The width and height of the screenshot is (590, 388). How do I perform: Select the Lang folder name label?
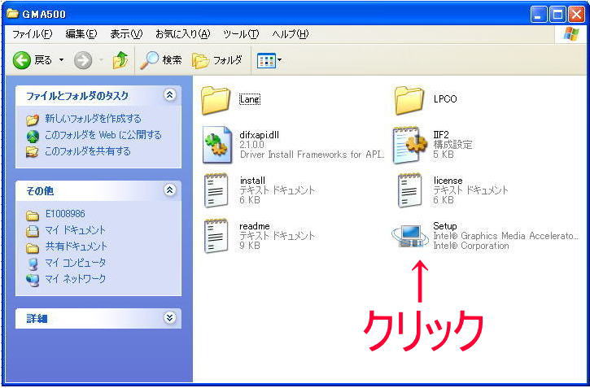pos(250,99)
